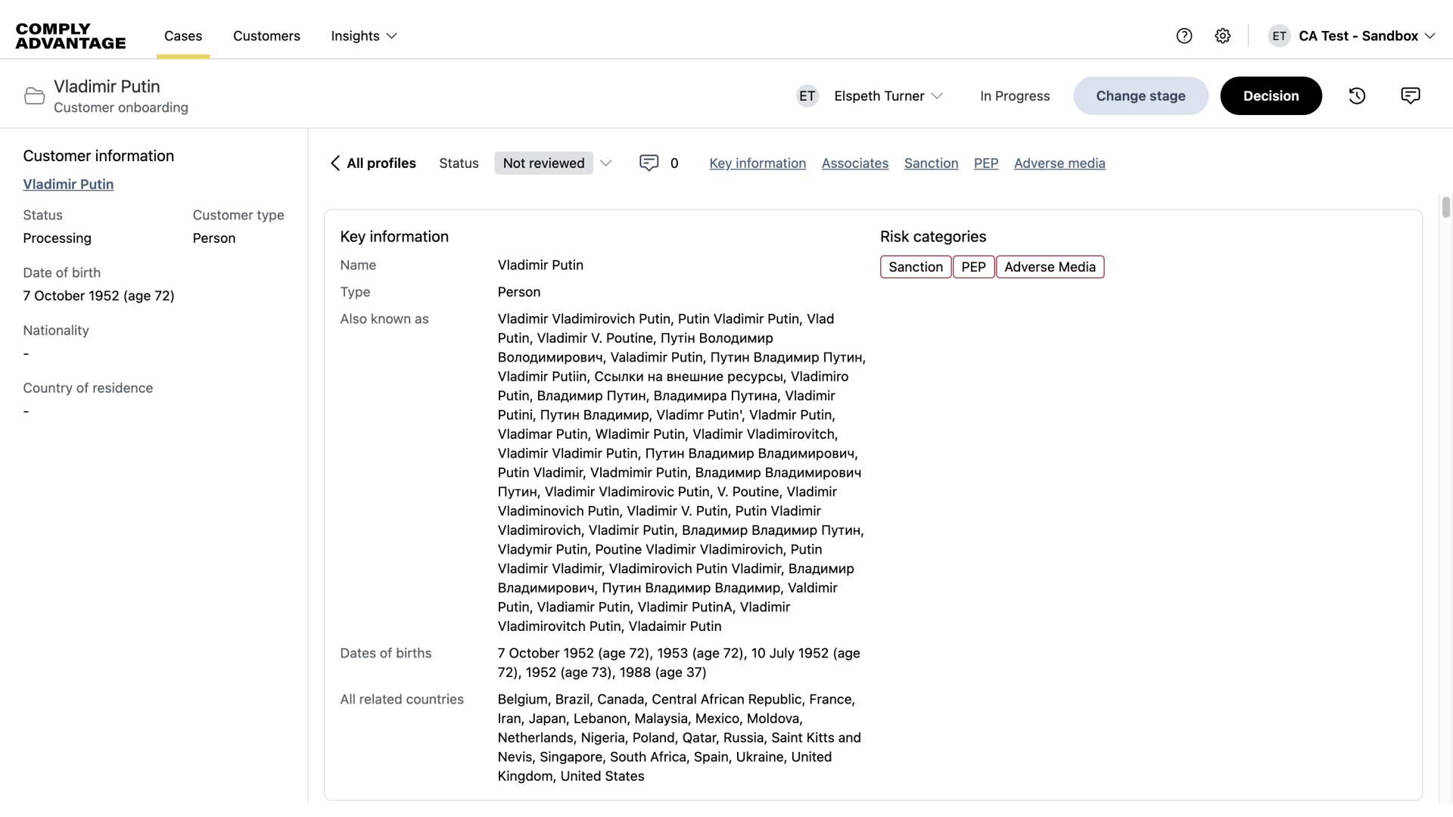Click the ComplyAdvantage logo

70,36
